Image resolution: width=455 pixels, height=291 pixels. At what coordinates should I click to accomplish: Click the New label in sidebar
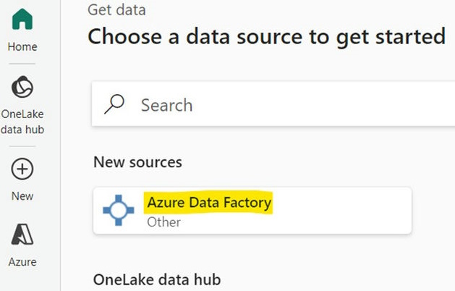pyautogui.click(x=22, y=196)
